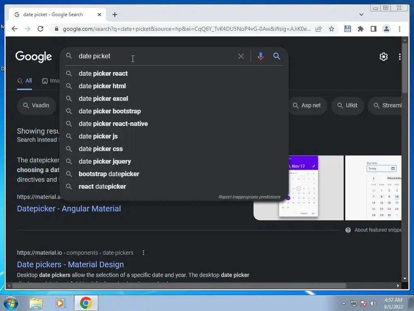Open File Explorer from taskbar
Screen dimensions: 414x311
click(36, 303)
